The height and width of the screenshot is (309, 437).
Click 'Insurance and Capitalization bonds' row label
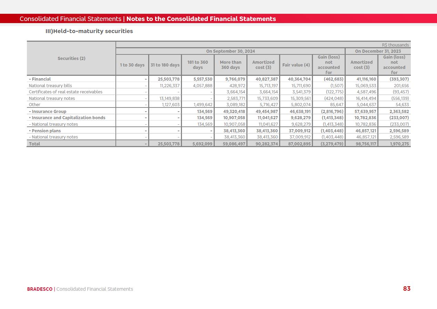tap(67, 118)
